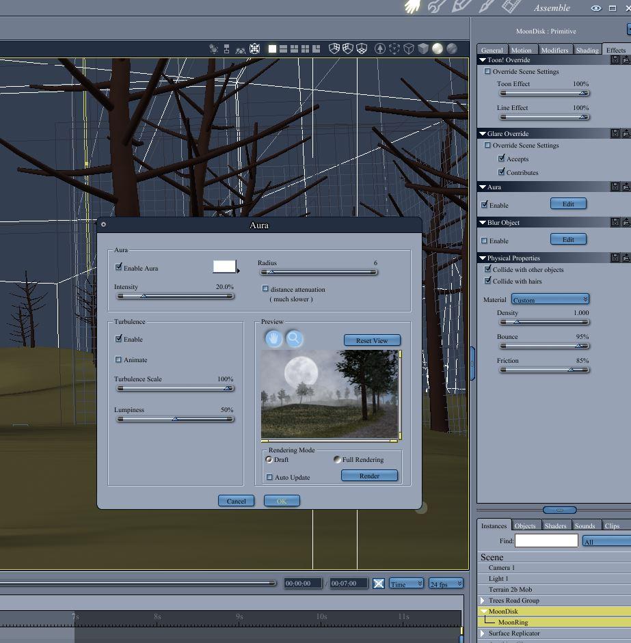Click the Render button in Aura preview
The width and height of the screenshot is (631, 643).
pos(369,476)
